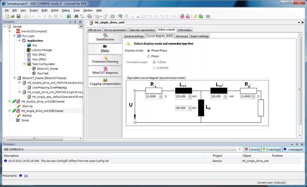Select Y (Star) connection type
307x187 pixels.
click(154, 62)
